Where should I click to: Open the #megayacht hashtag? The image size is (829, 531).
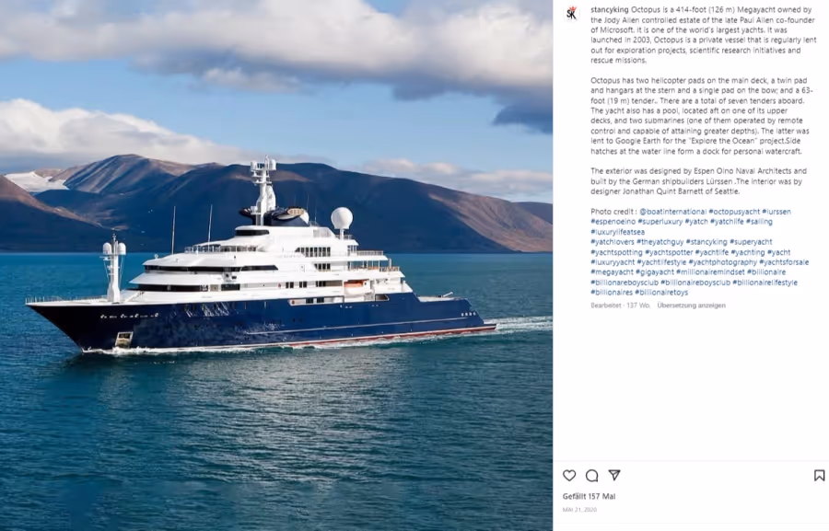(x=612, y=272)
